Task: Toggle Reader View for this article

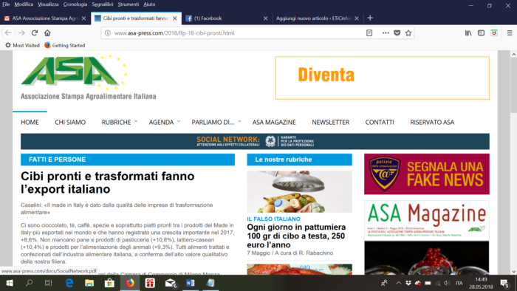Action: tap(369, 33)
